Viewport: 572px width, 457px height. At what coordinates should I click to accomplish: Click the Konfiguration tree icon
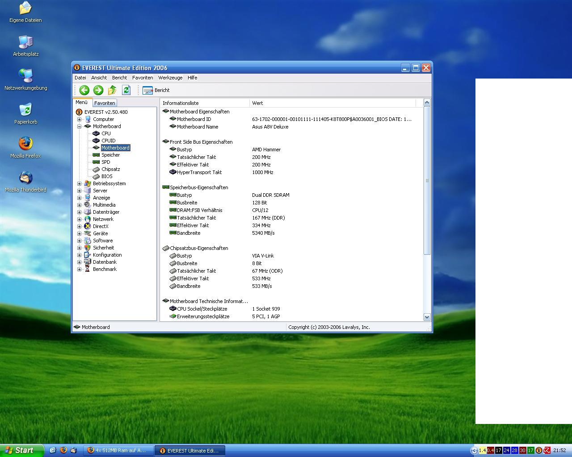88,255
